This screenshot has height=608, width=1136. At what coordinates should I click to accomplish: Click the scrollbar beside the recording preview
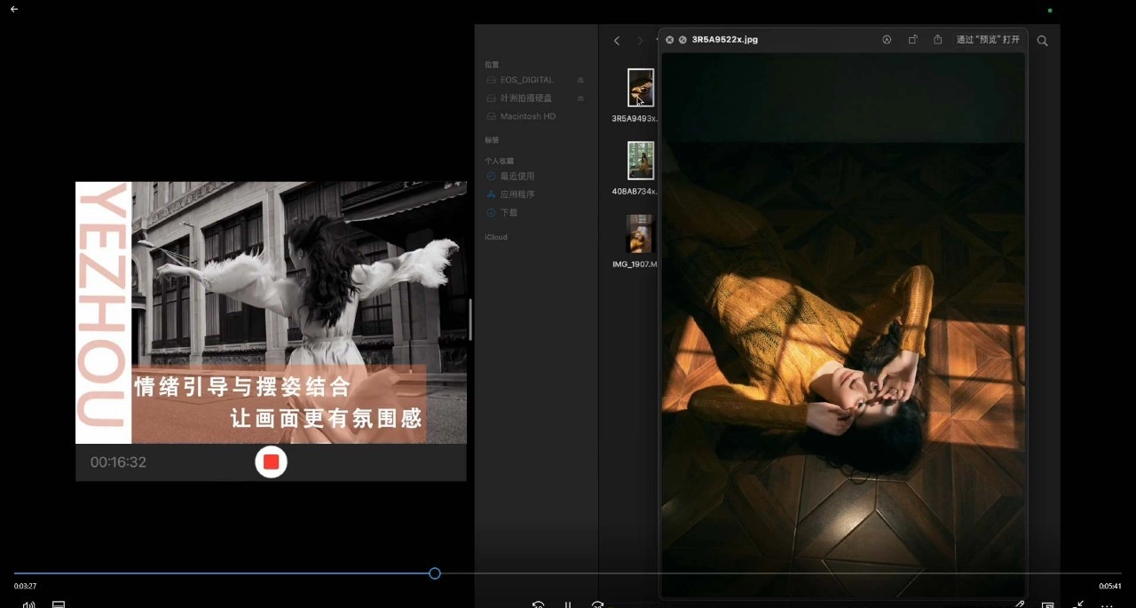pyautogui.click(x=470, y=320)
